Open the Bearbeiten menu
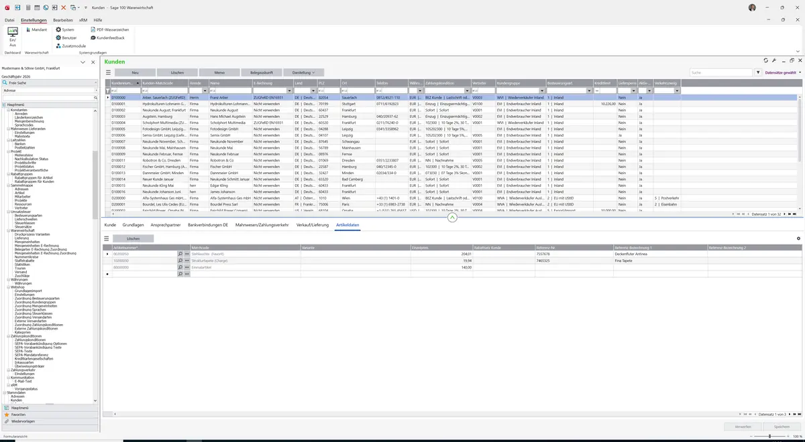This screenshot has width=805, height=442. pyautogui.click(x=63, y=20)
